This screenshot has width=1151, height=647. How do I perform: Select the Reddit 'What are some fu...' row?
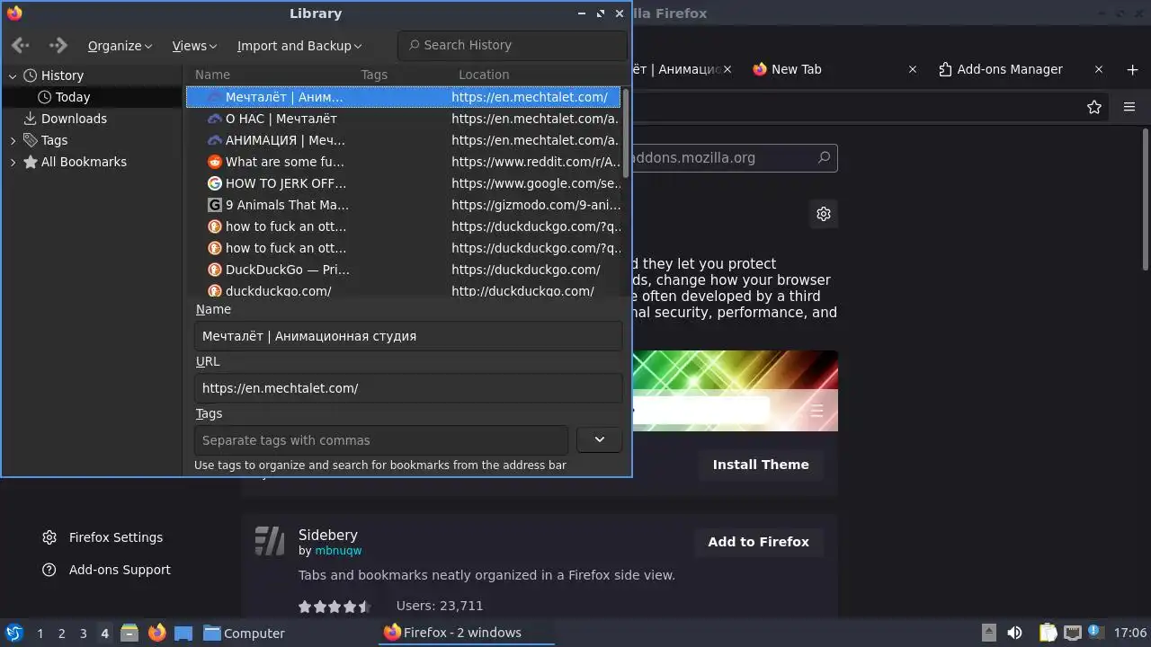[403, 162]
